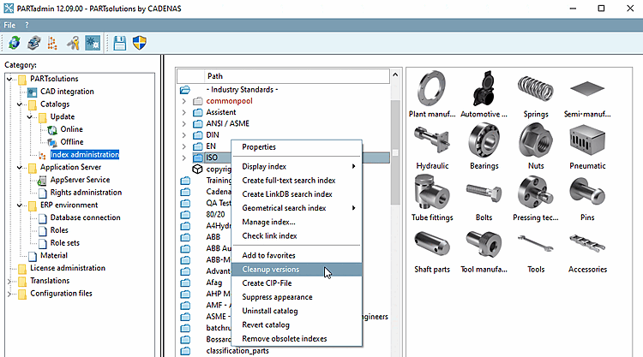643x357 pixels.
Task: Select Uninstall catalog in context menu
Action: [x=272, y=311]
